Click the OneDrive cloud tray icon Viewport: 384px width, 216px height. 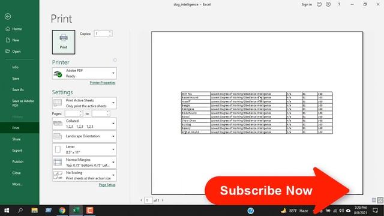click(x=348, y=211)
